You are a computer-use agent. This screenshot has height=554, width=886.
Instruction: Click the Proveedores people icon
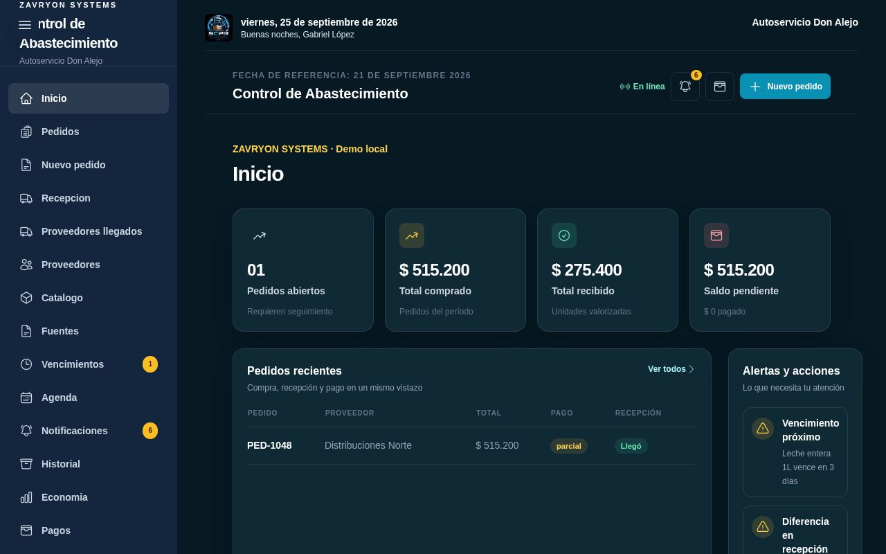pos(26,265)
